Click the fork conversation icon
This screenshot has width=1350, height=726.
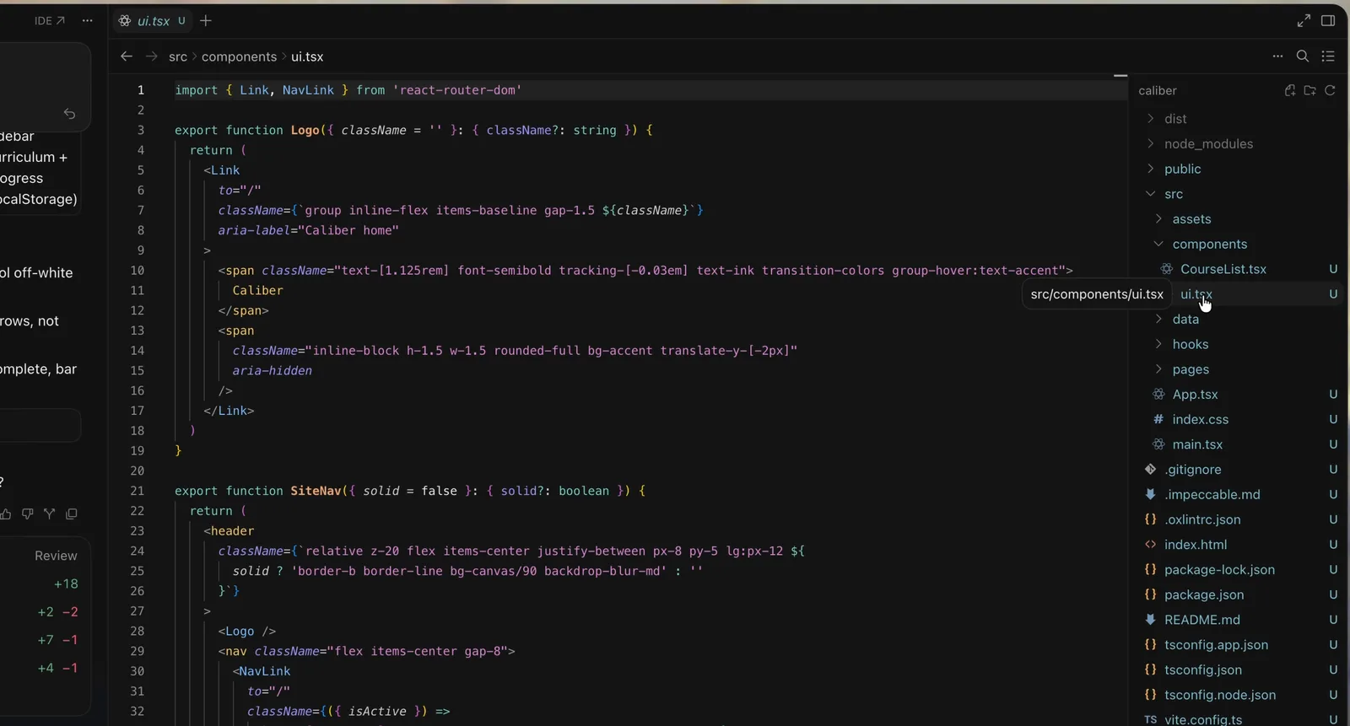pyautogui.click(x=50, y=514)
